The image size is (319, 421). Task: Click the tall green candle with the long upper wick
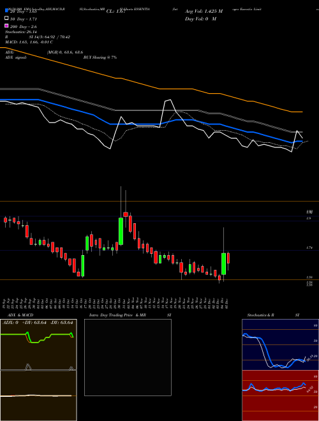point(121,231)
